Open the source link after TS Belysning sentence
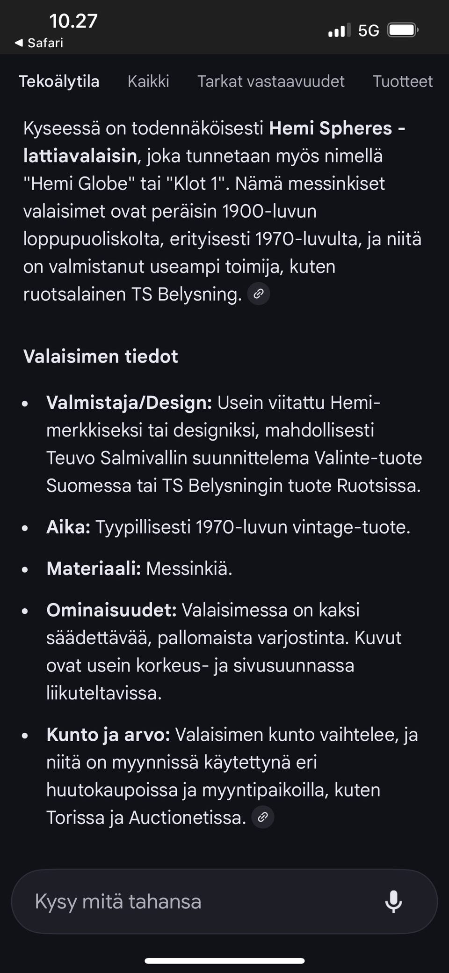The width and height of the screenshot is (449, 973). (259, 294)
